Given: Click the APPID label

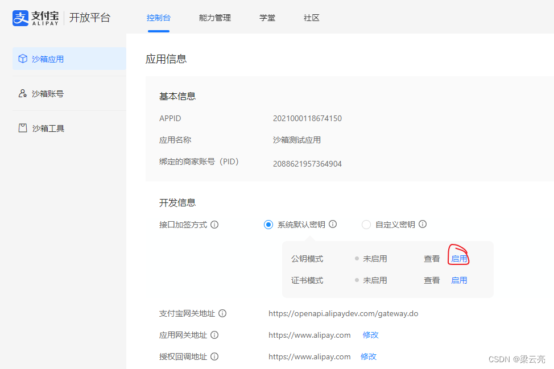Looking at the screenshot, I should coord(170,118).
